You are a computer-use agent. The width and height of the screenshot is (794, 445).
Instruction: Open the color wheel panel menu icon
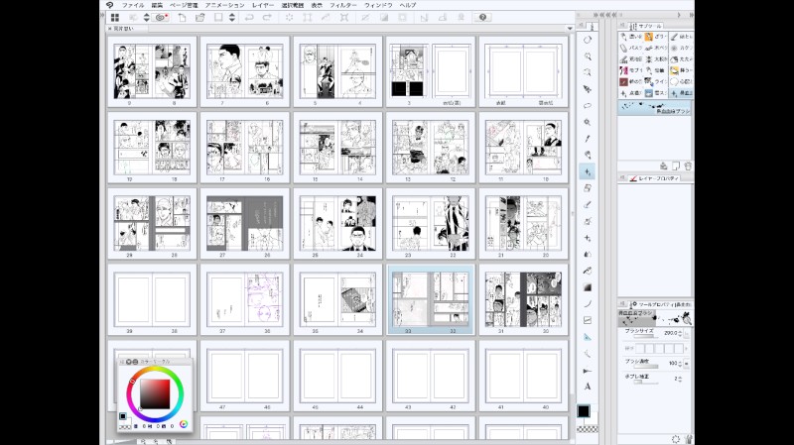coord(122,362)
